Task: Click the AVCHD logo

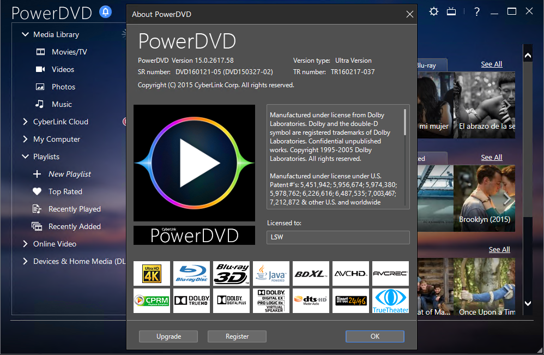Action: pos(350,273)
